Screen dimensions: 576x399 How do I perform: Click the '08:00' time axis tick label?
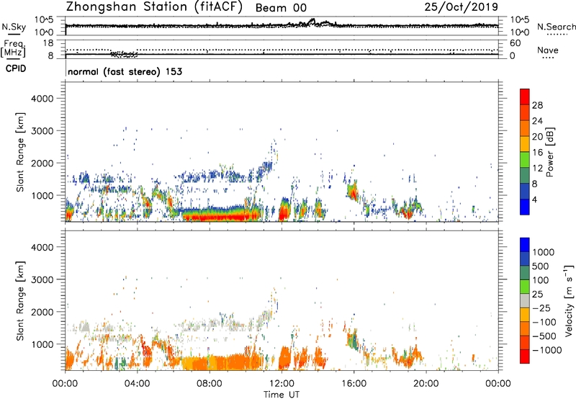tap(210, 384)
